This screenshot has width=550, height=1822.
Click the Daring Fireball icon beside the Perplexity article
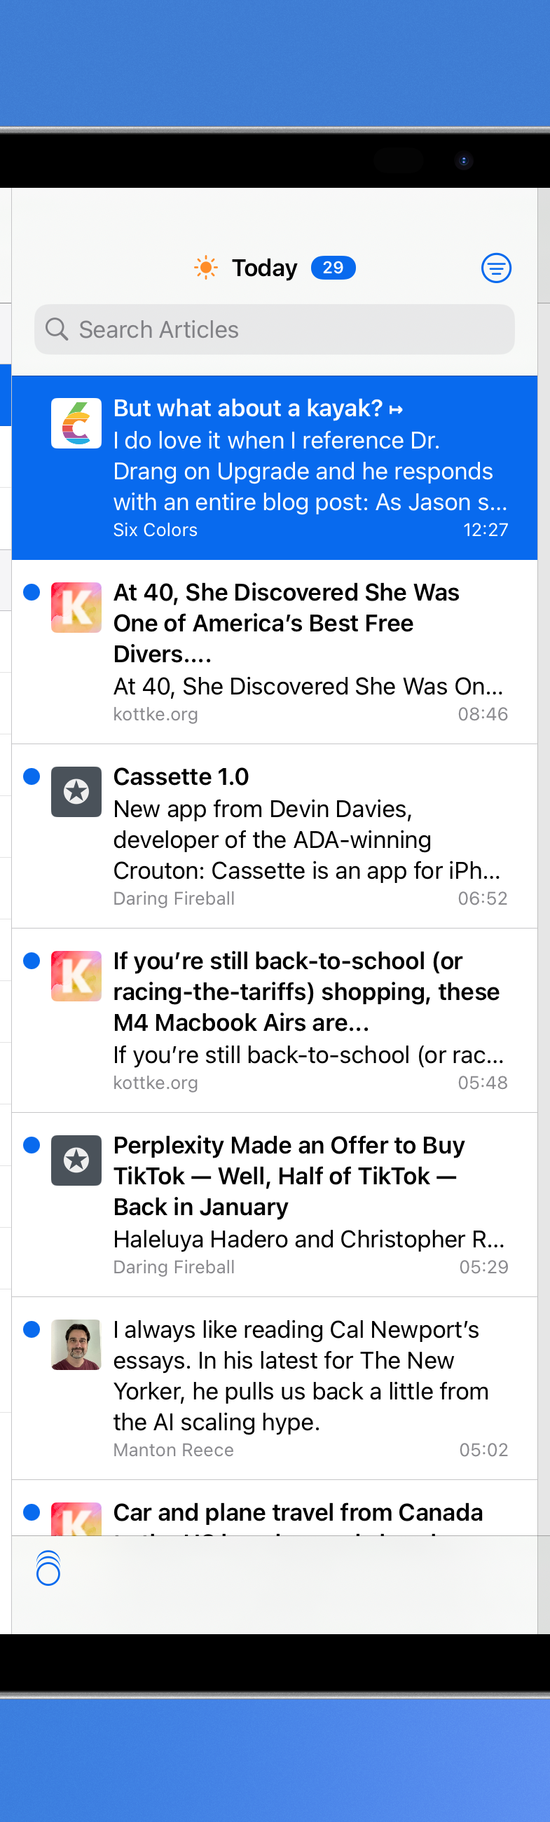pyautogui.click(x=76, y=1160)
